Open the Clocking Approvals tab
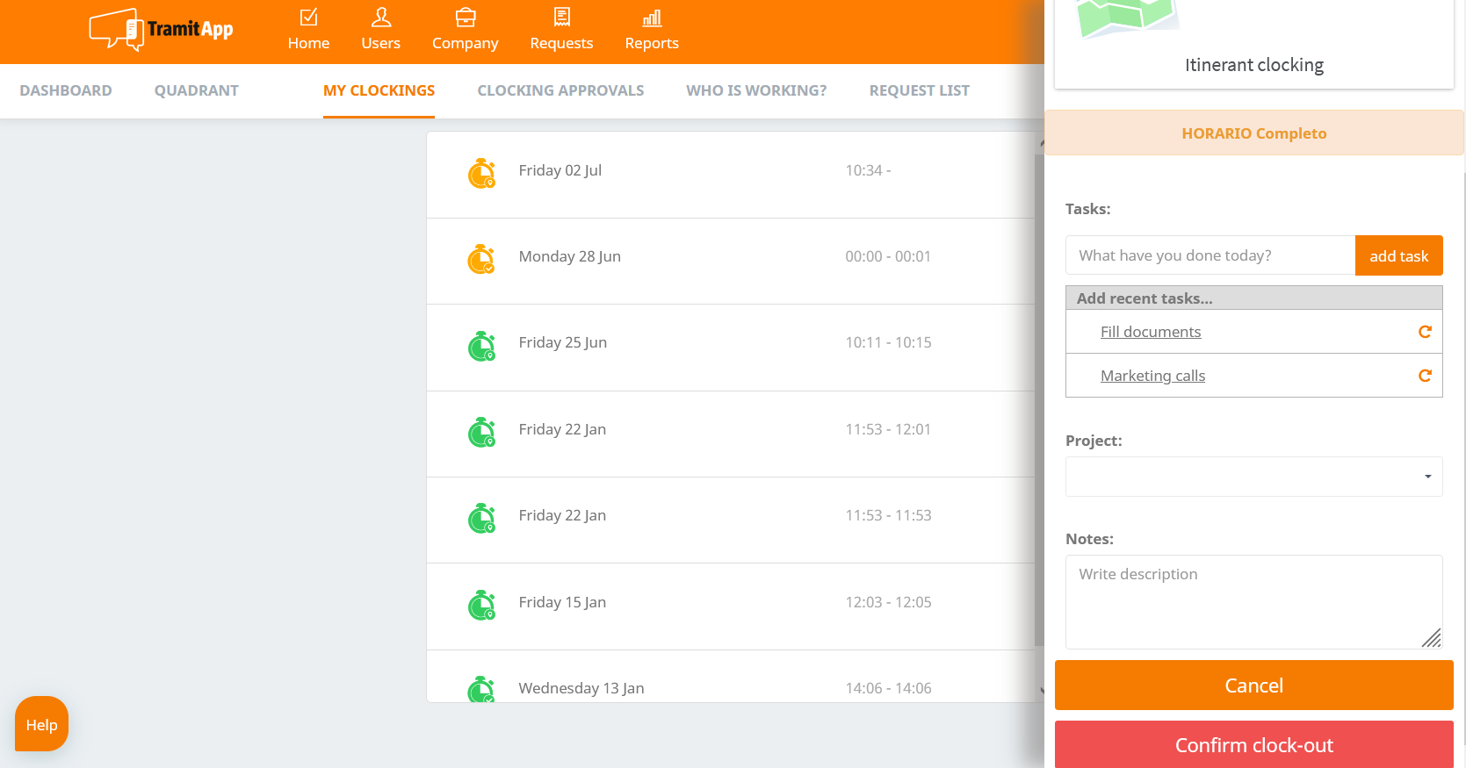Image resolution: width=1466 pixels, height=768 pixels. point(560,90)
